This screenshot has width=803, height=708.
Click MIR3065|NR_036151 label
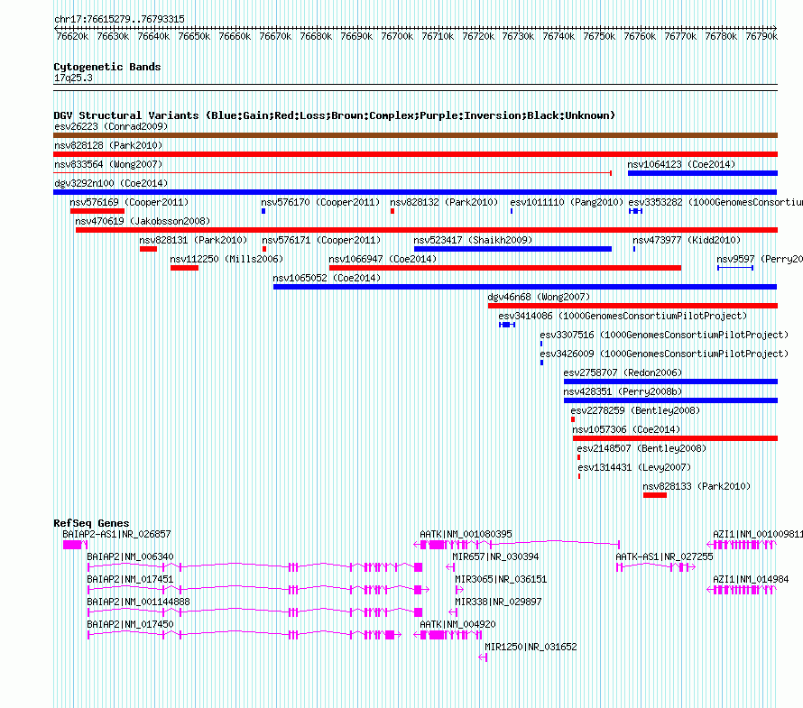(x=501, y=579)
